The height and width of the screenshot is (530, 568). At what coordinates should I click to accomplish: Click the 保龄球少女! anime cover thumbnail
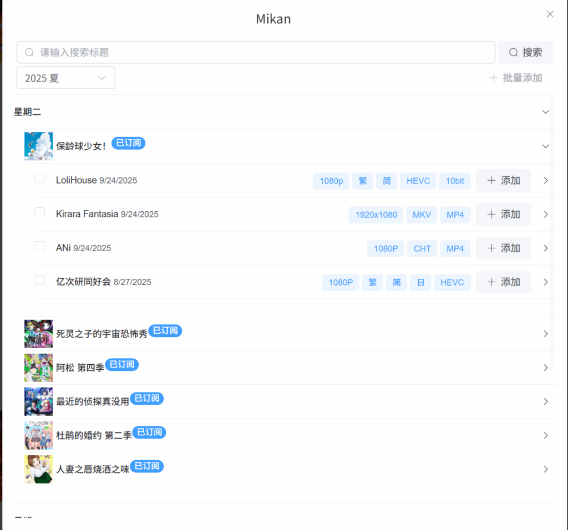click(38, 146)
